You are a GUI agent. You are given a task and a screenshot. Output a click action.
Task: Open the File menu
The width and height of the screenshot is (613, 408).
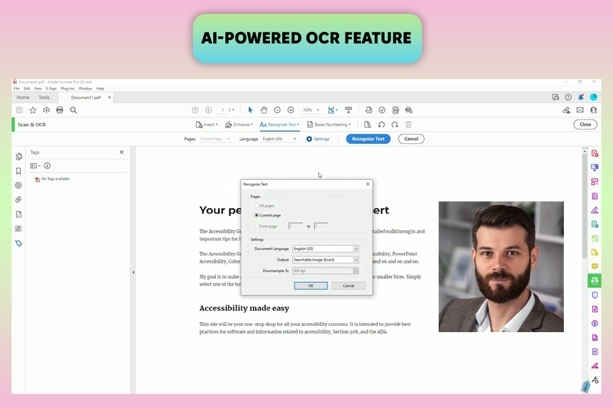pyautogui.click(x=17, y=89)
